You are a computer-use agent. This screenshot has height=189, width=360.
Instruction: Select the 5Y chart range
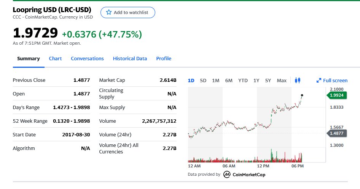(268, 80)
